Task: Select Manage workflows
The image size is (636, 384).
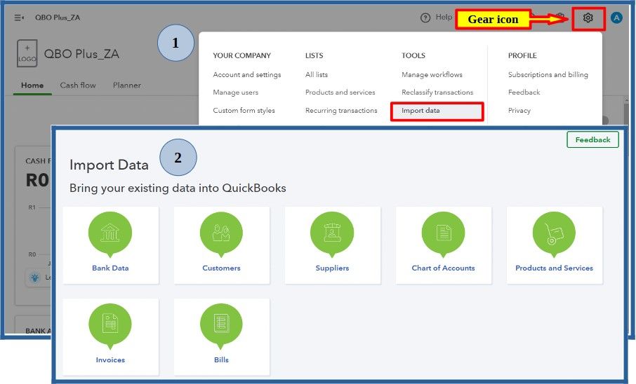Action: (432, 74)
